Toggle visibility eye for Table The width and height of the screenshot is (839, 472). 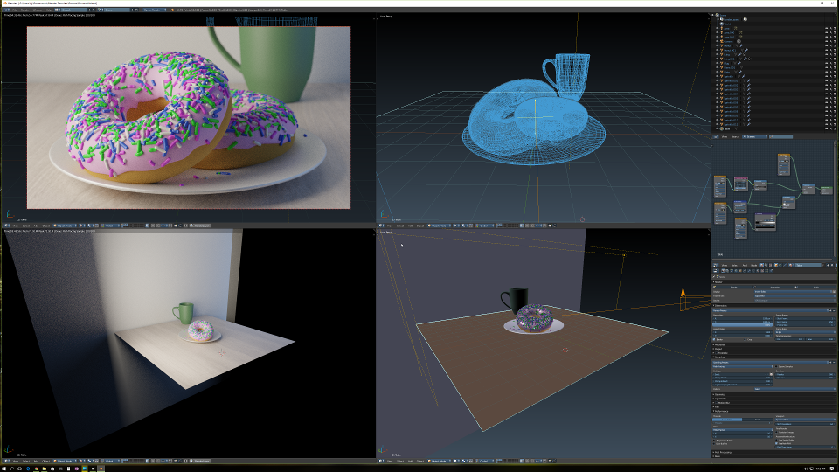tap(826, 128)
